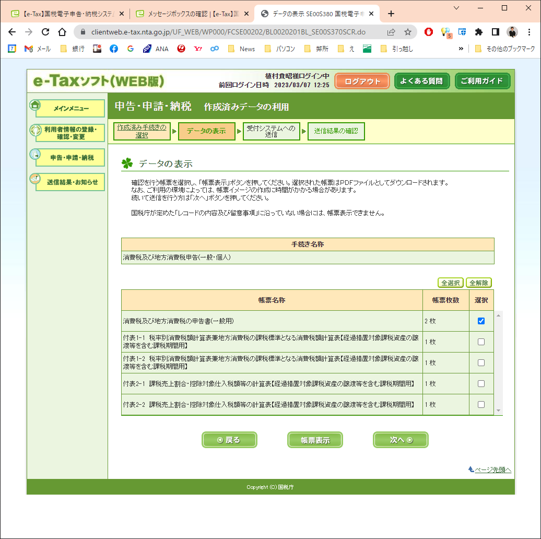Click the share page icon in address bar
Viewport: 541px width, 539px height.
(x=391, y=32)
